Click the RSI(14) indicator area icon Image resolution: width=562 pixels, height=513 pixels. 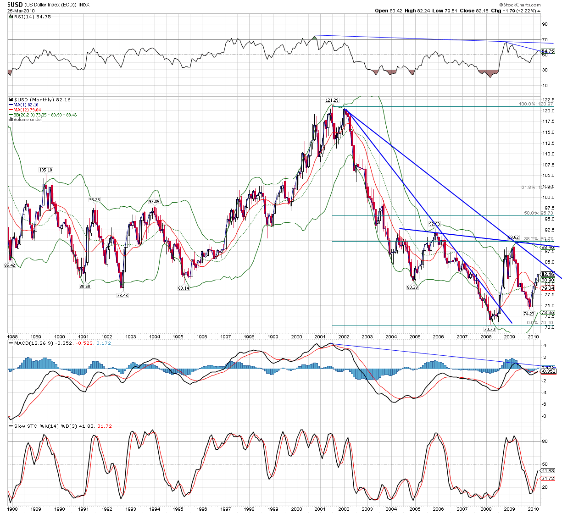click(11, 17)
